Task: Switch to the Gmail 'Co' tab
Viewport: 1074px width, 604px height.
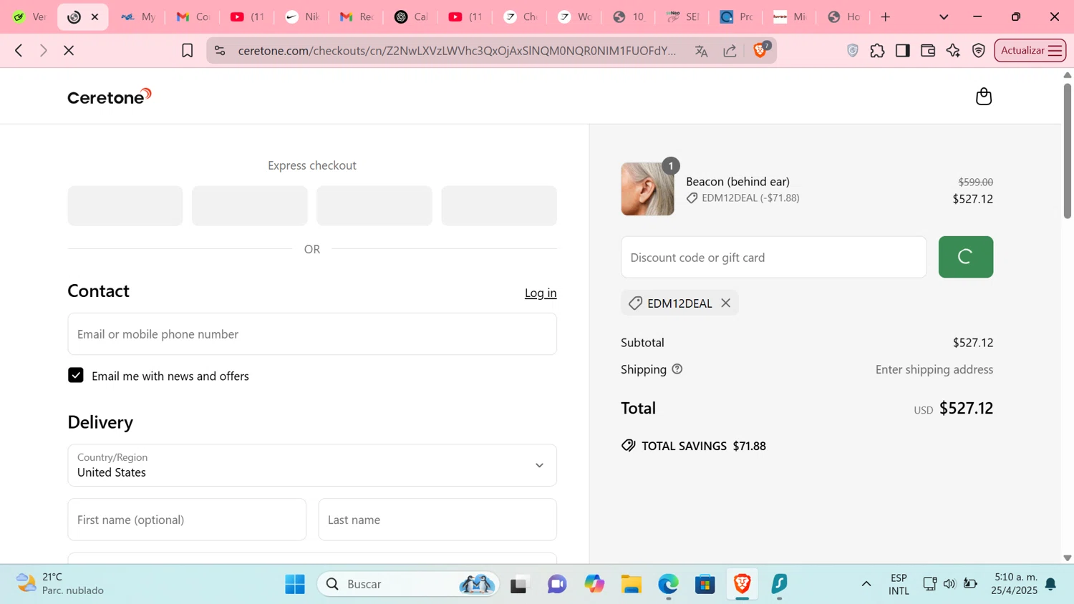Action: pyautogui.click(x=193, y=16)
